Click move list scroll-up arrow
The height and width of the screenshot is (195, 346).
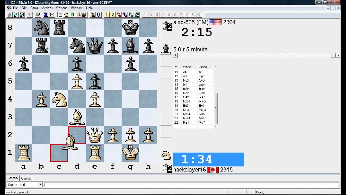click(x=215, y=67)
